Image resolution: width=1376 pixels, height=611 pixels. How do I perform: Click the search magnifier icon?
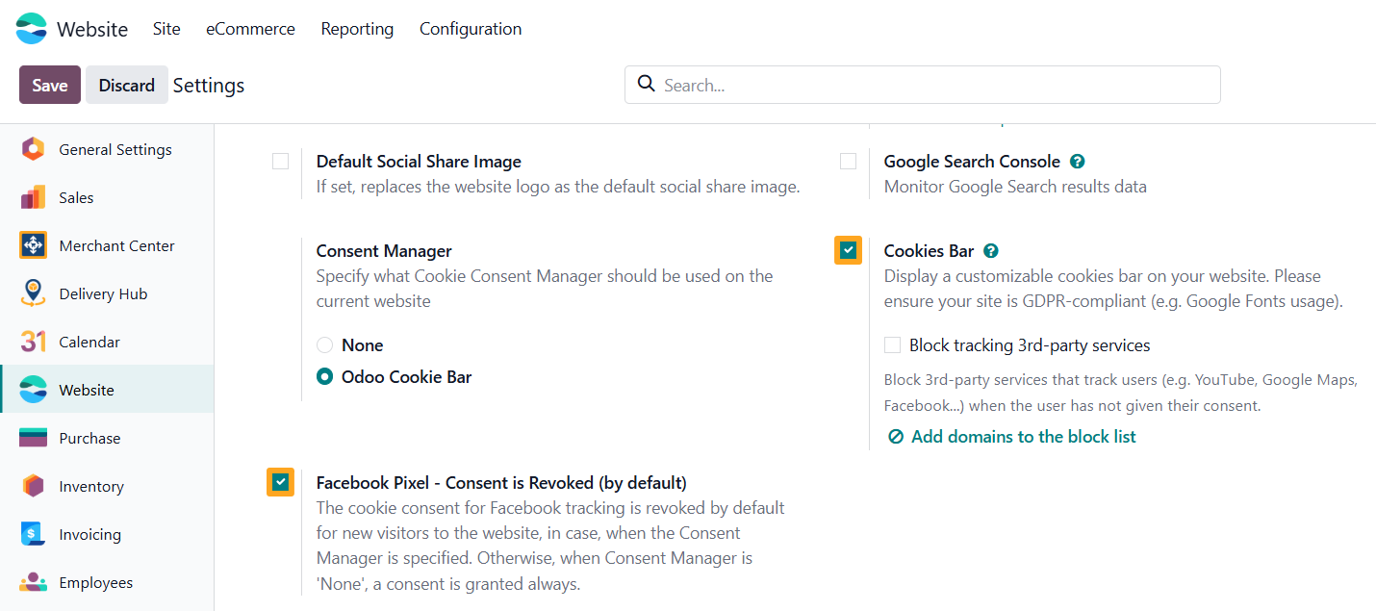[647, 84]
